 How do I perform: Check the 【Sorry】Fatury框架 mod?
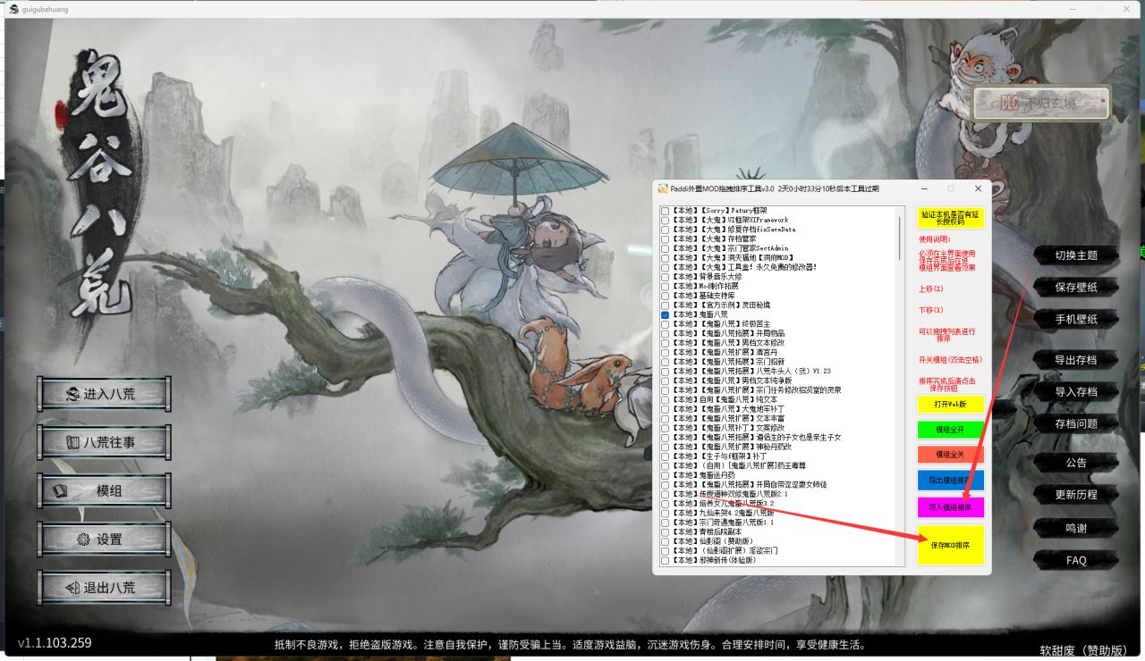(666, 211)
